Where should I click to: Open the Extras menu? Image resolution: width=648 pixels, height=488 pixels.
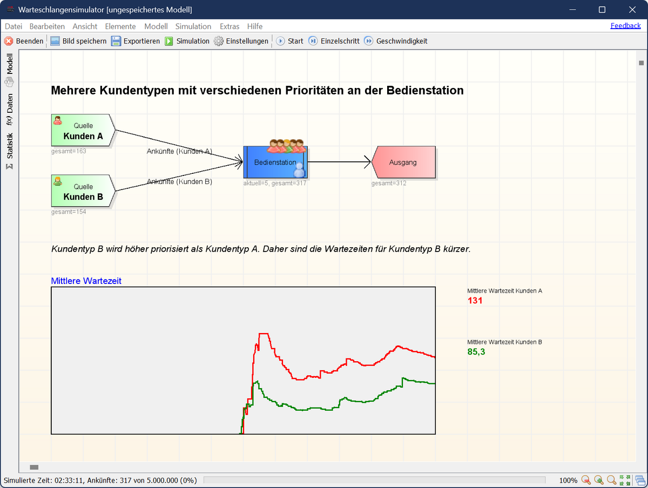(x=230, y=26)
